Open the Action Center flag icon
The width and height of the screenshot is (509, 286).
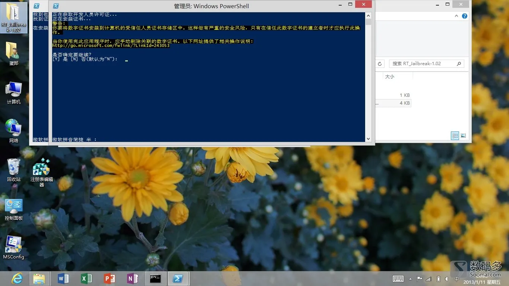click(419, 279)
